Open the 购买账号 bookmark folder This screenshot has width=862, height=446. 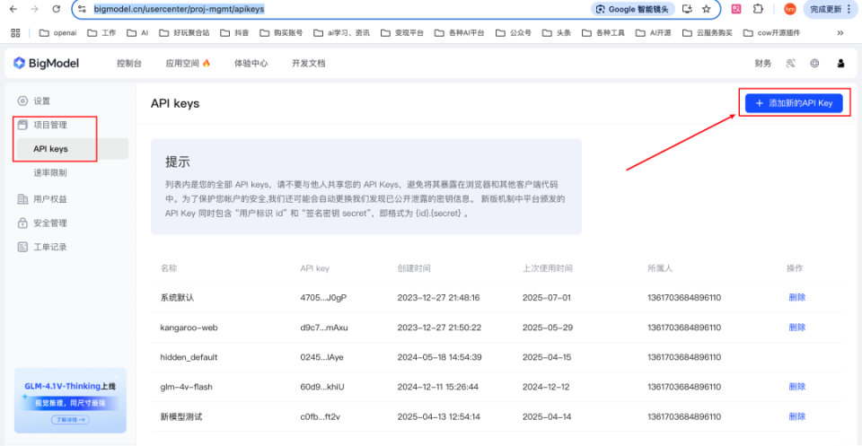(281, 33)
